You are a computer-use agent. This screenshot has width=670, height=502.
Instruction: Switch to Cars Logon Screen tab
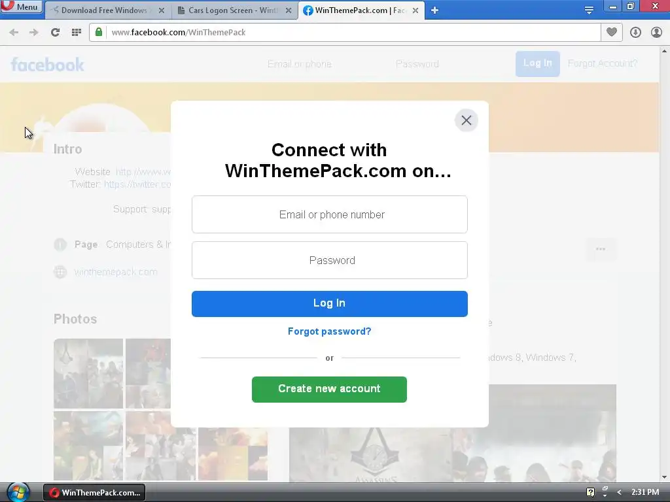(234, 10)
